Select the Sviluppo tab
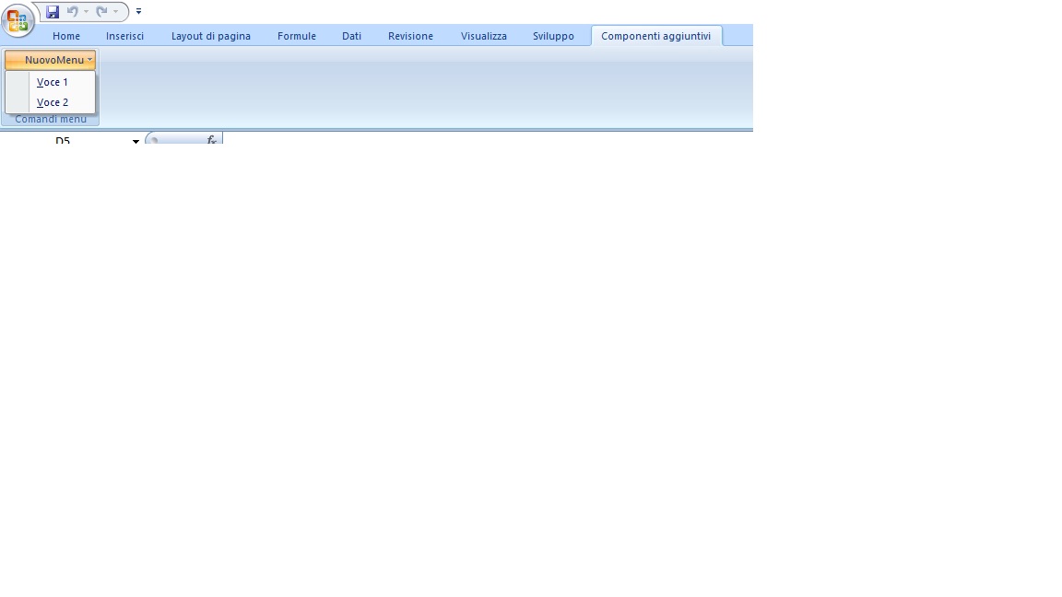The image size is (1062, 597). click(553, 36)
